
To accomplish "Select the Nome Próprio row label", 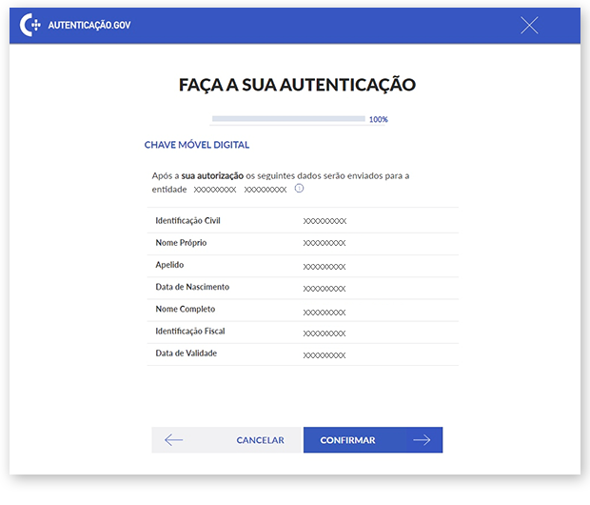I will tap(181, 242).
